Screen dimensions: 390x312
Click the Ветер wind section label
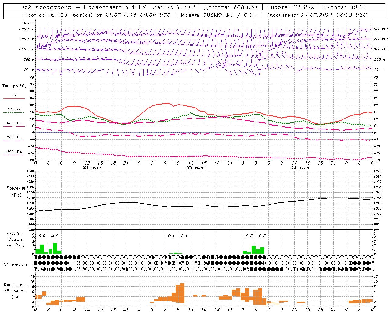pyautogui.click(x=28, y=23)
